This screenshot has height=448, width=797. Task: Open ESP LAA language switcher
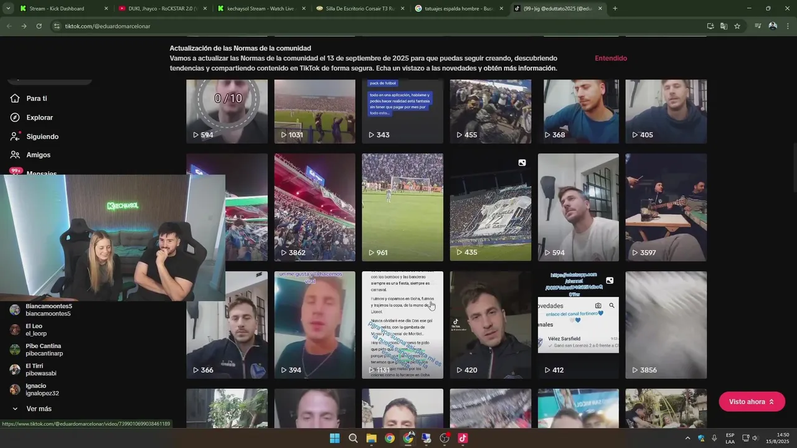[730, 438]
